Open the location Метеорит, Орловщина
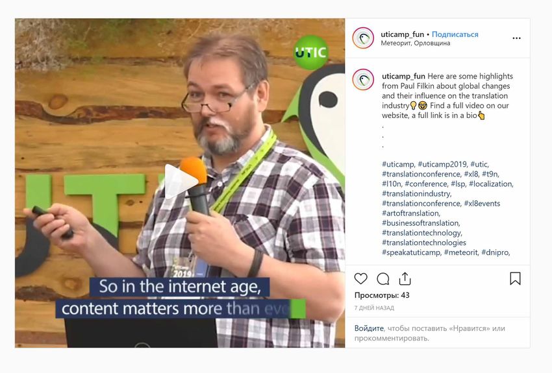 point(416,43)
